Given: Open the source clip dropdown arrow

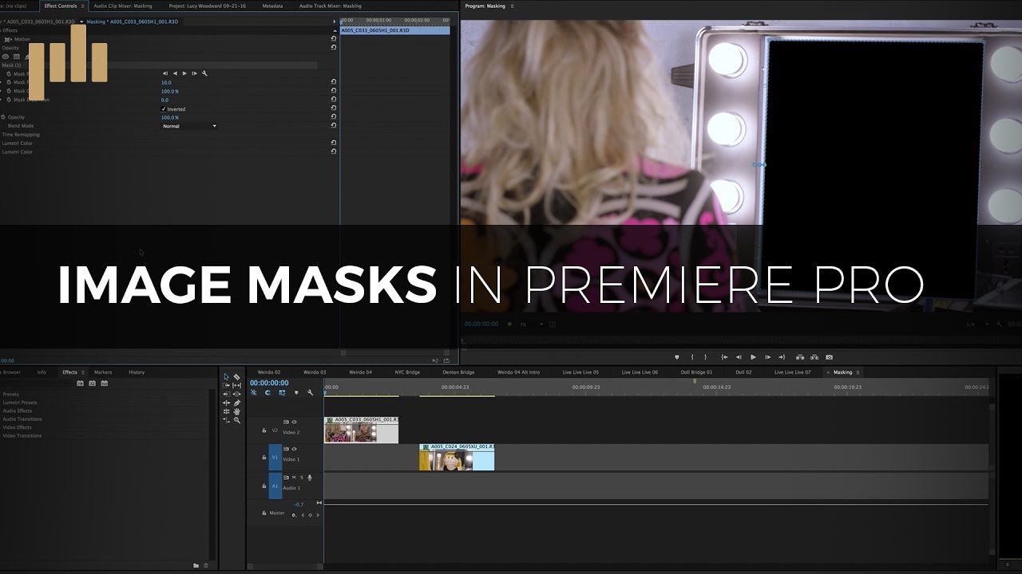Looking at the screenshot, I should pos(81,22).
